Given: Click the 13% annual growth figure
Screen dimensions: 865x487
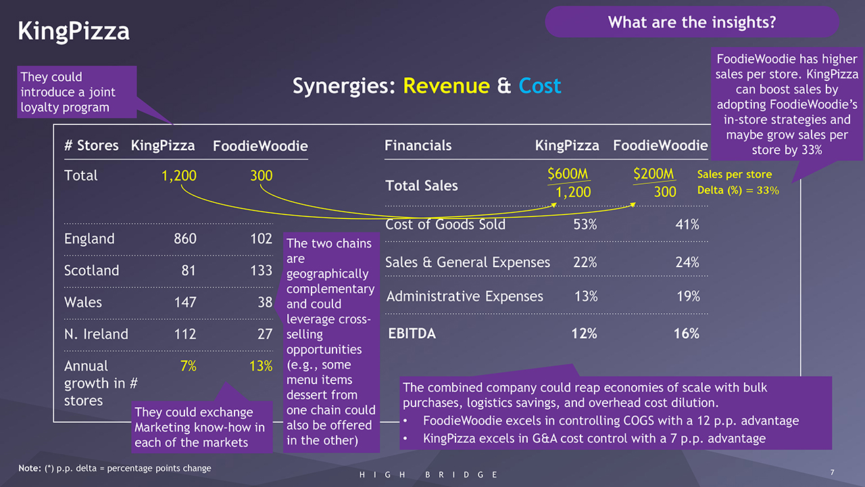Looking at the screenshot, I should [261, 366].
